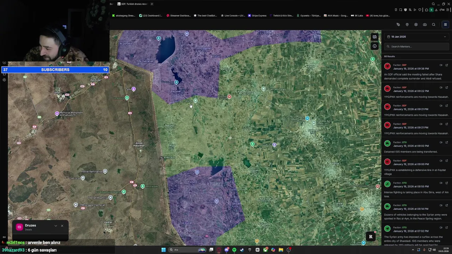
Task: Open the 19 Jan 2026 date dropdown
Action: [x=416, y=37]
